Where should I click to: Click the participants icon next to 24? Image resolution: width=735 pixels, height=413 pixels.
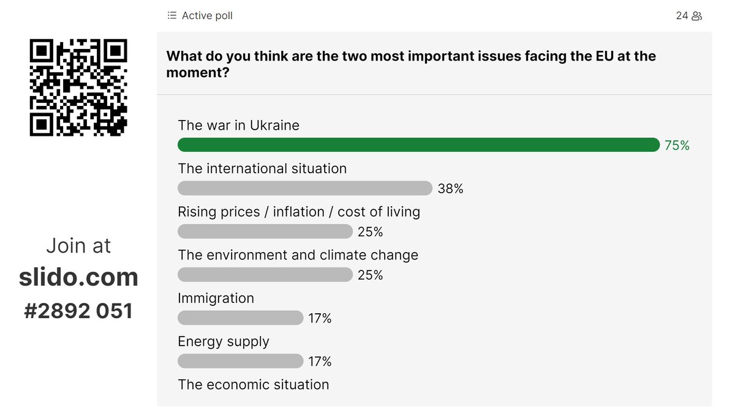pyautogui.click(x=697, y=16)
